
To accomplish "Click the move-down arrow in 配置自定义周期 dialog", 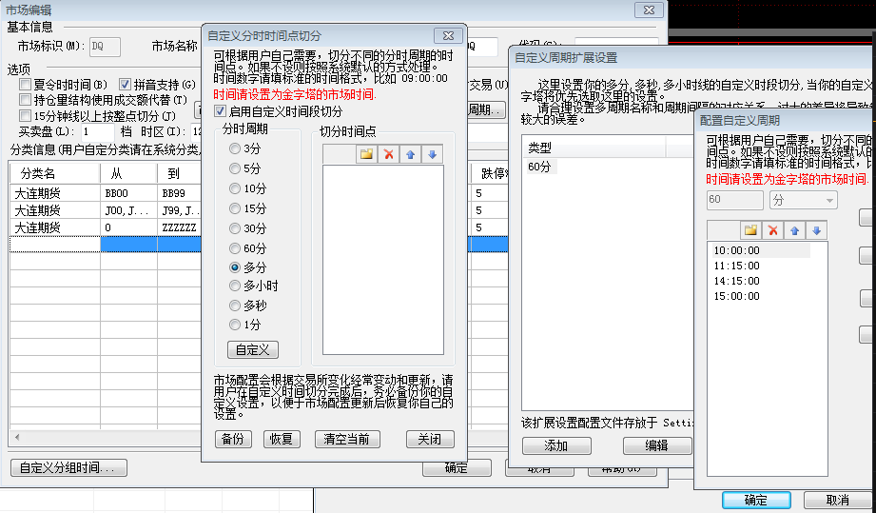I will (x=816, y=229).
